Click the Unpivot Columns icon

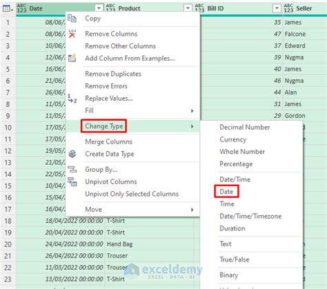point(72,181)
